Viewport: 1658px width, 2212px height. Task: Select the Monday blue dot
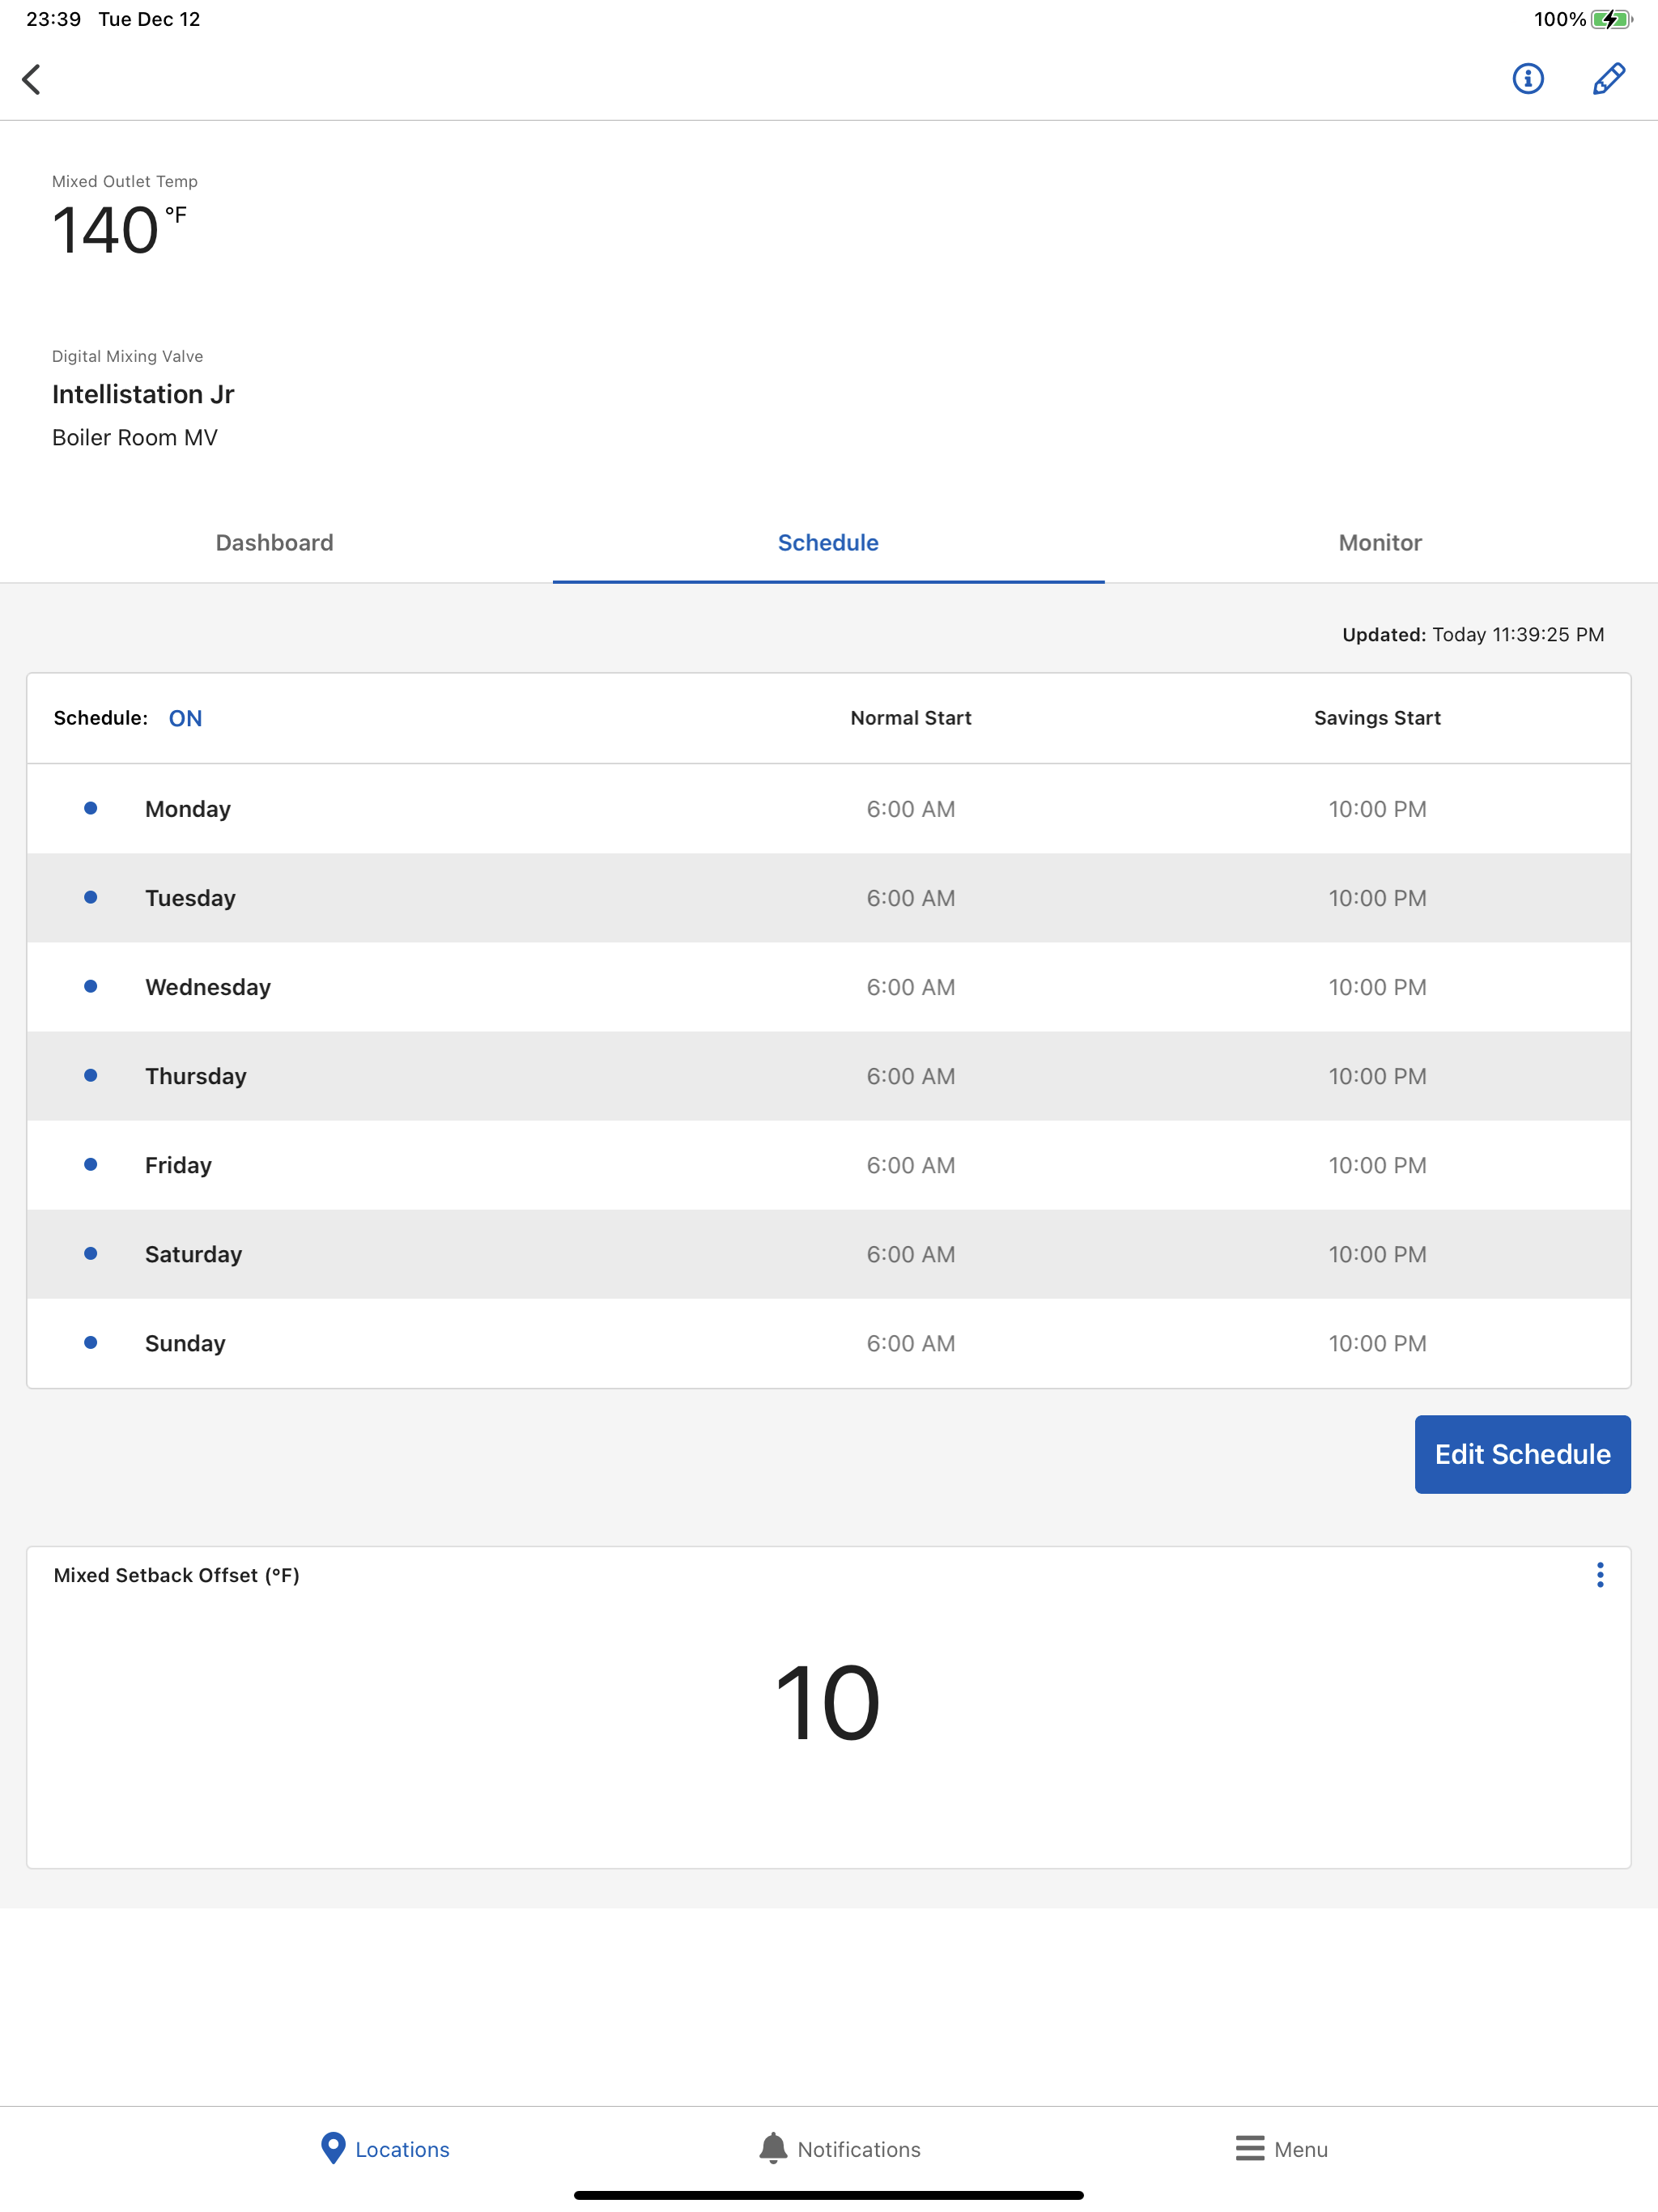[90, 808]
